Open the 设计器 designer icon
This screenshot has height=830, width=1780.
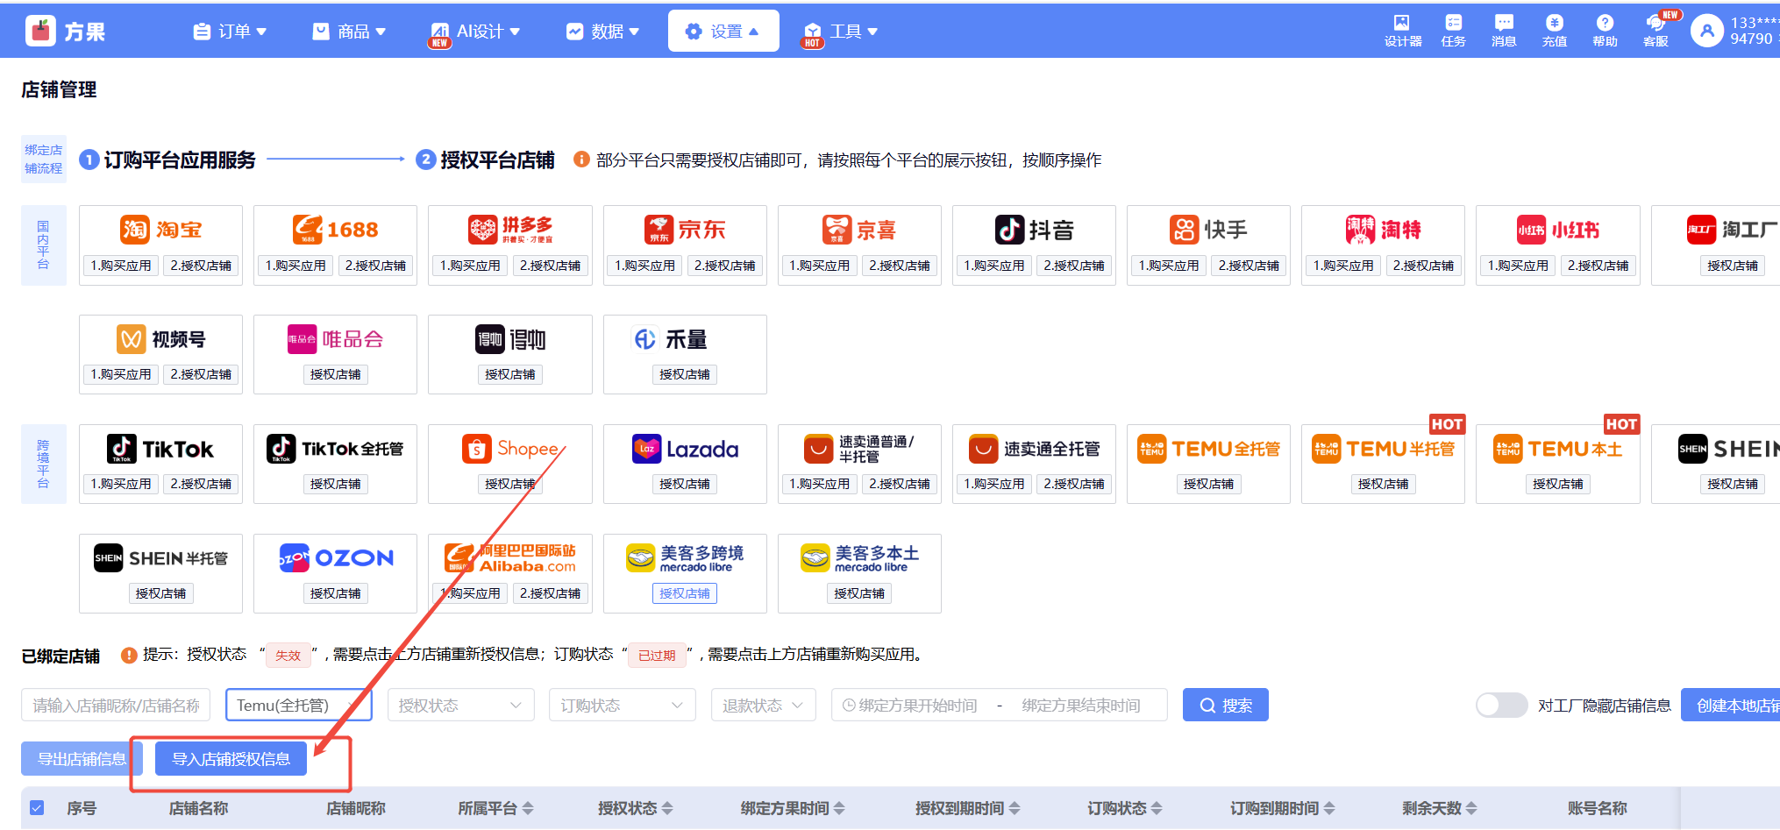[x=1402, y=30]
